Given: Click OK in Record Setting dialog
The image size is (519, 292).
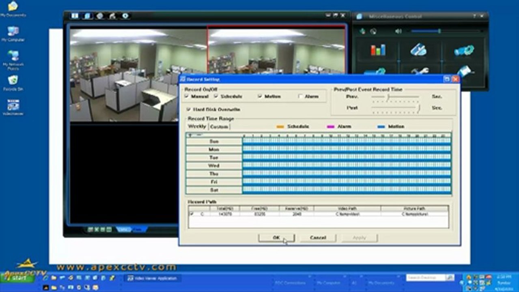Looking at the screenshot, I should pyautogui.click(x=276, y=238).
